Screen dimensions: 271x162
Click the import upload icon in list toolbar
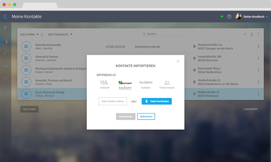tap(252, 34)
